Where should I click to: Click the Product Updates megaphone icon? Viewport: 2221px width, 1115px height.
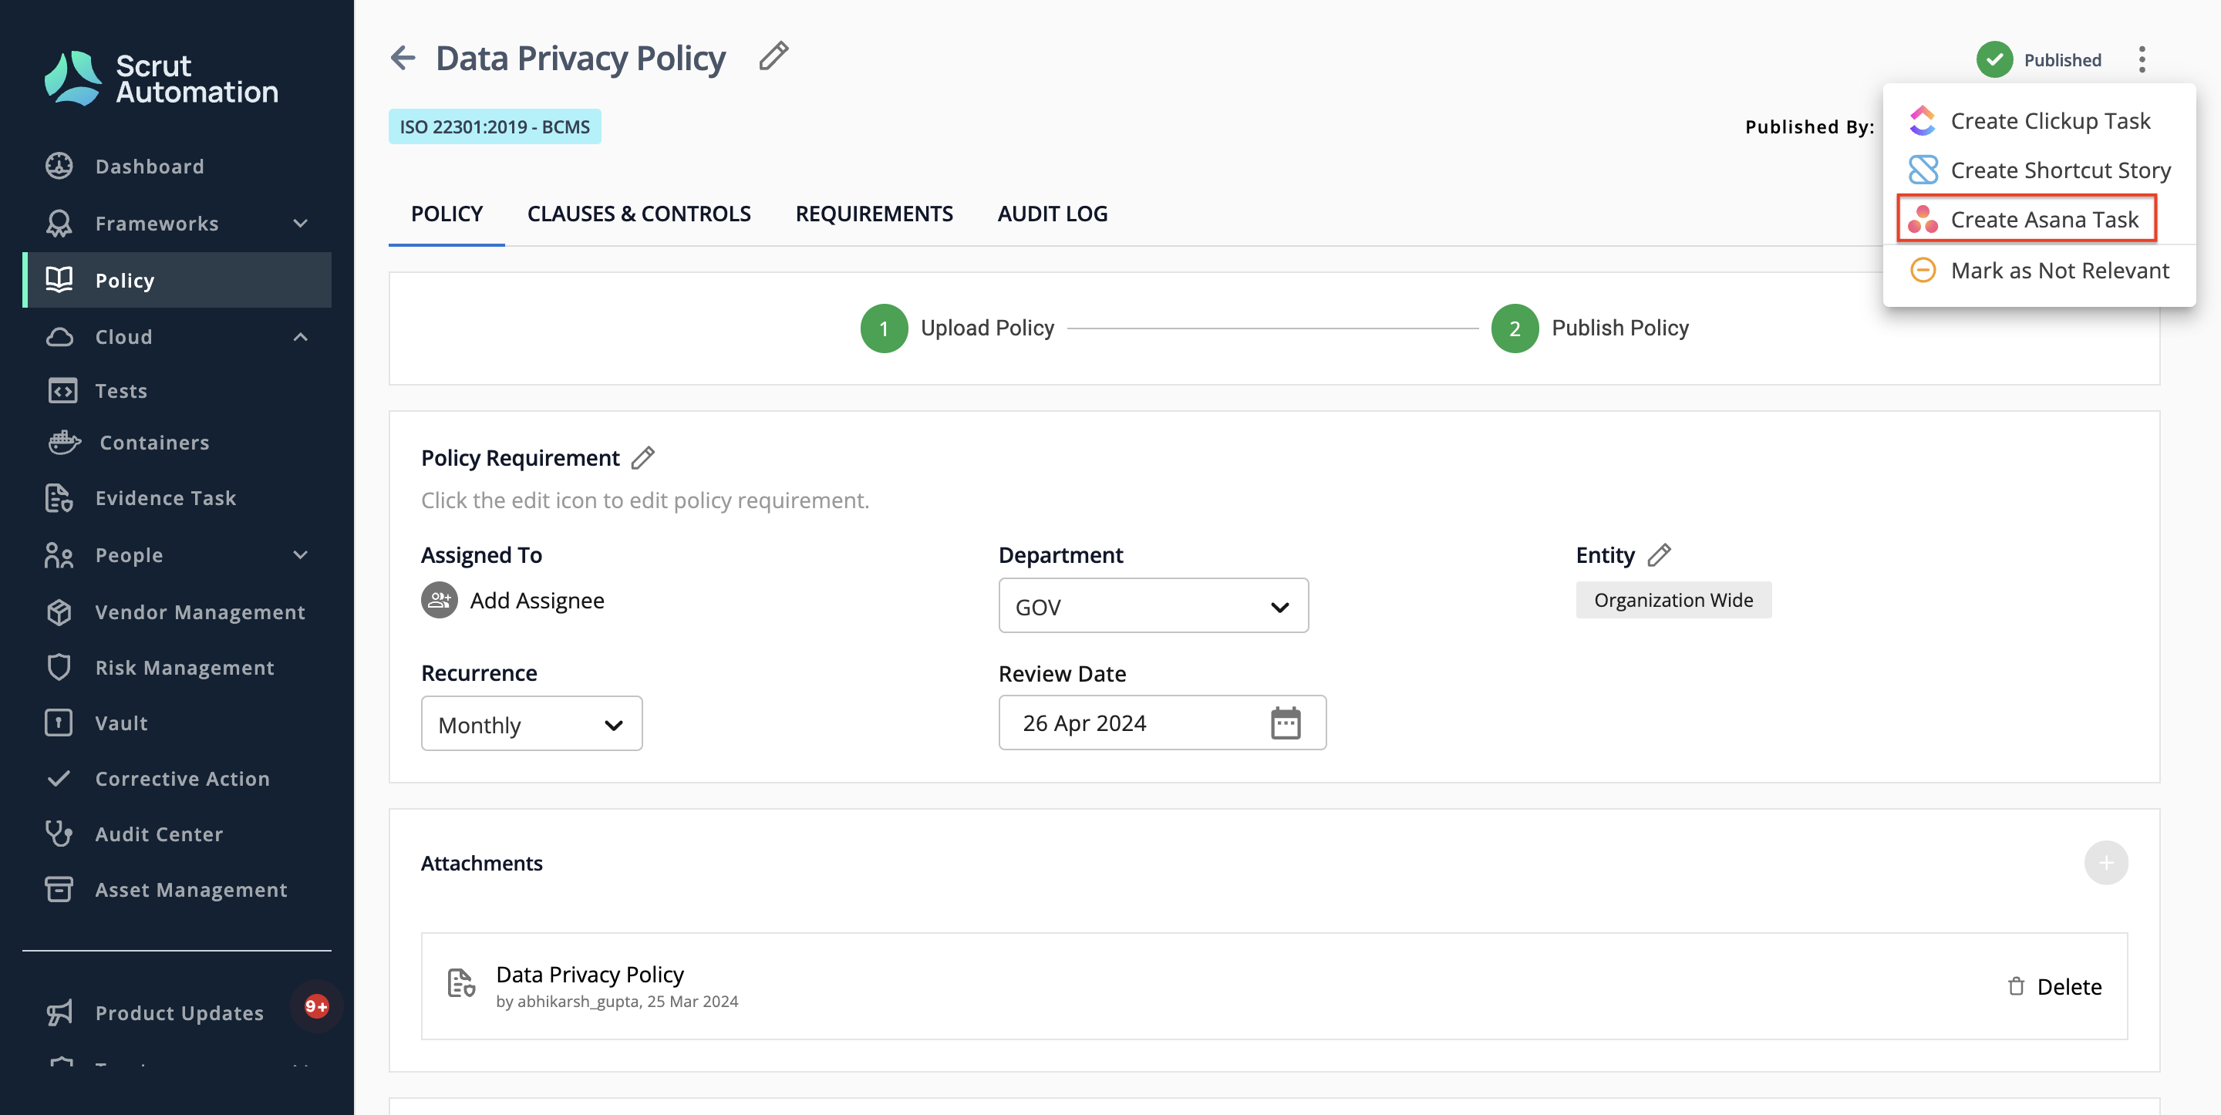pyautogui.click(x=59, y=1012)
